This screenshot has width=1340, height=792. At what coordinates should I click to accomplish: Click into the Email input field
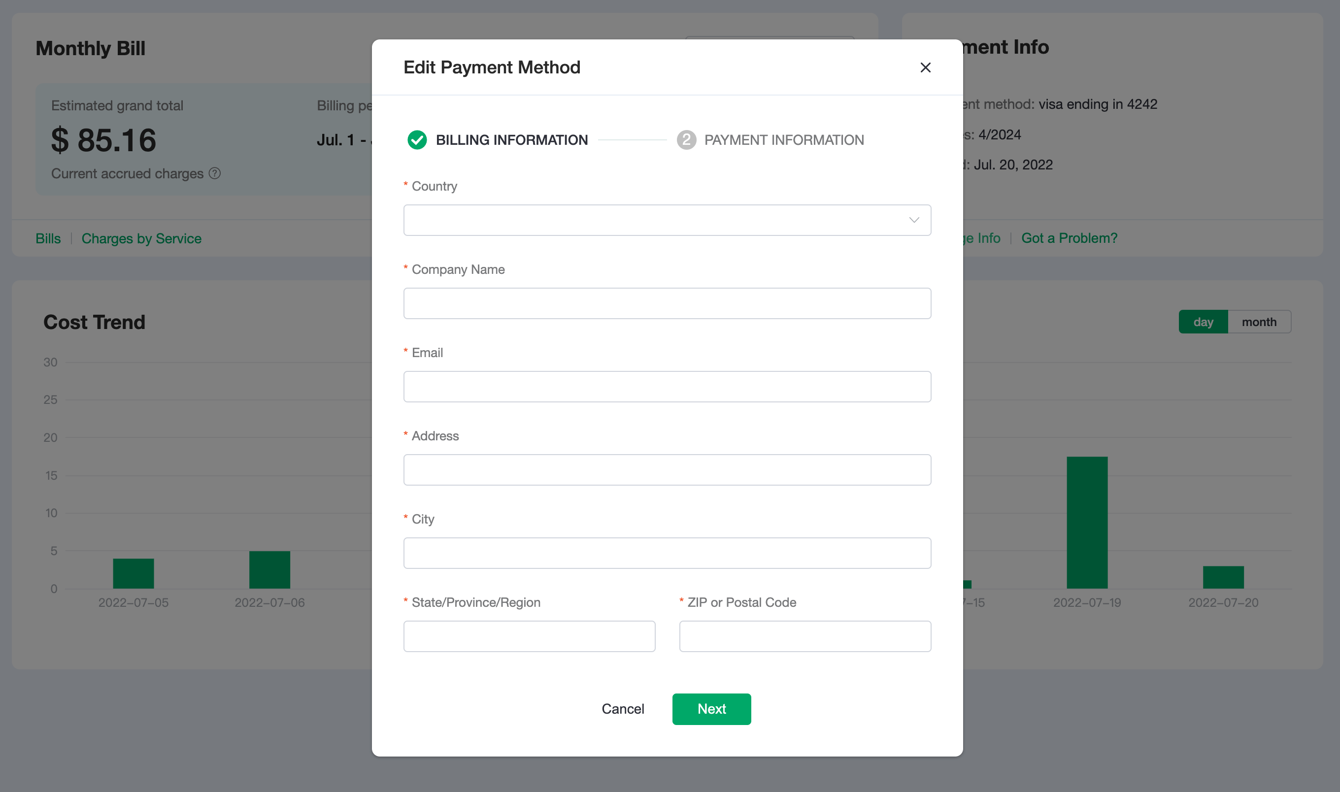tap(667, 387)
